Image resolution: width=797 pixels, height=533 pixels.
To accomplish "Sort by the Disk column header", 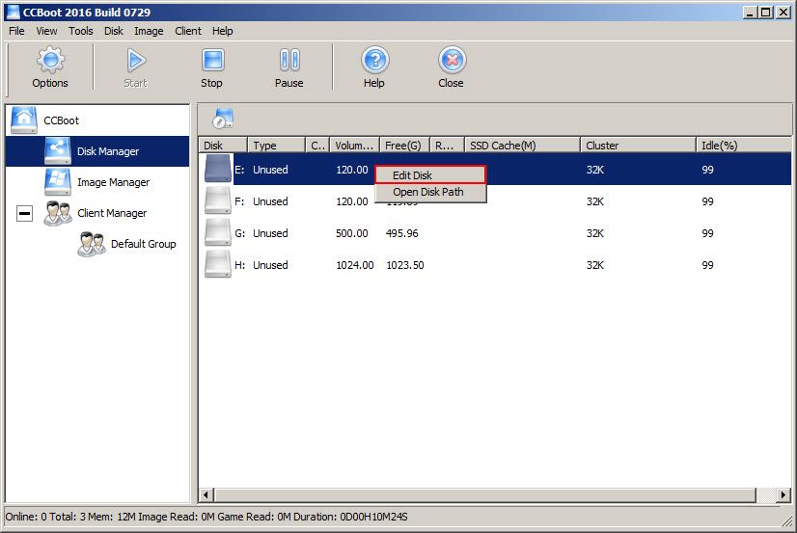I will coord(223,146).
